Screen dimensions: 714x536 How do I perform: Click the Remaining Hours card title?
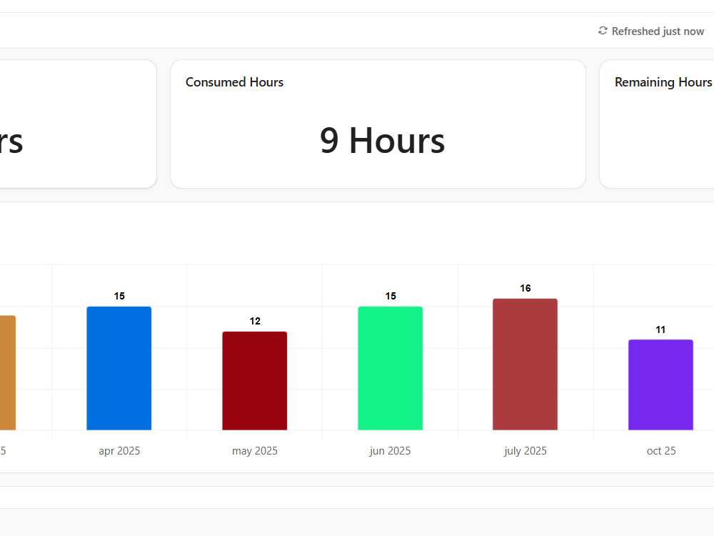663,82
